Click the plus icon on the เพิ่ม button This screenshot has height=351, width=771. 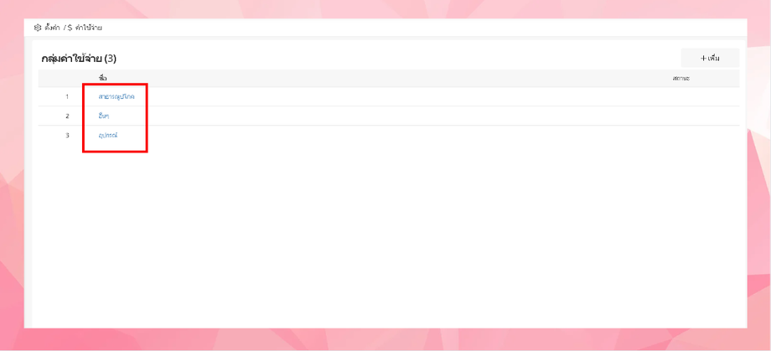[x=703, y=59]
